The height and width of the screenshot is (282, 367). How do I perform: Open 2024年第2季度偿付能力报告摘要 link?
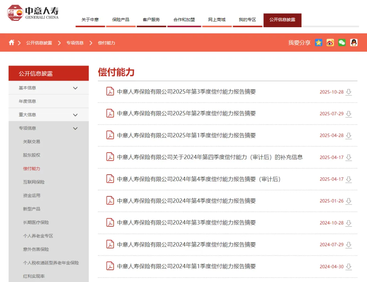coord(186,245)
